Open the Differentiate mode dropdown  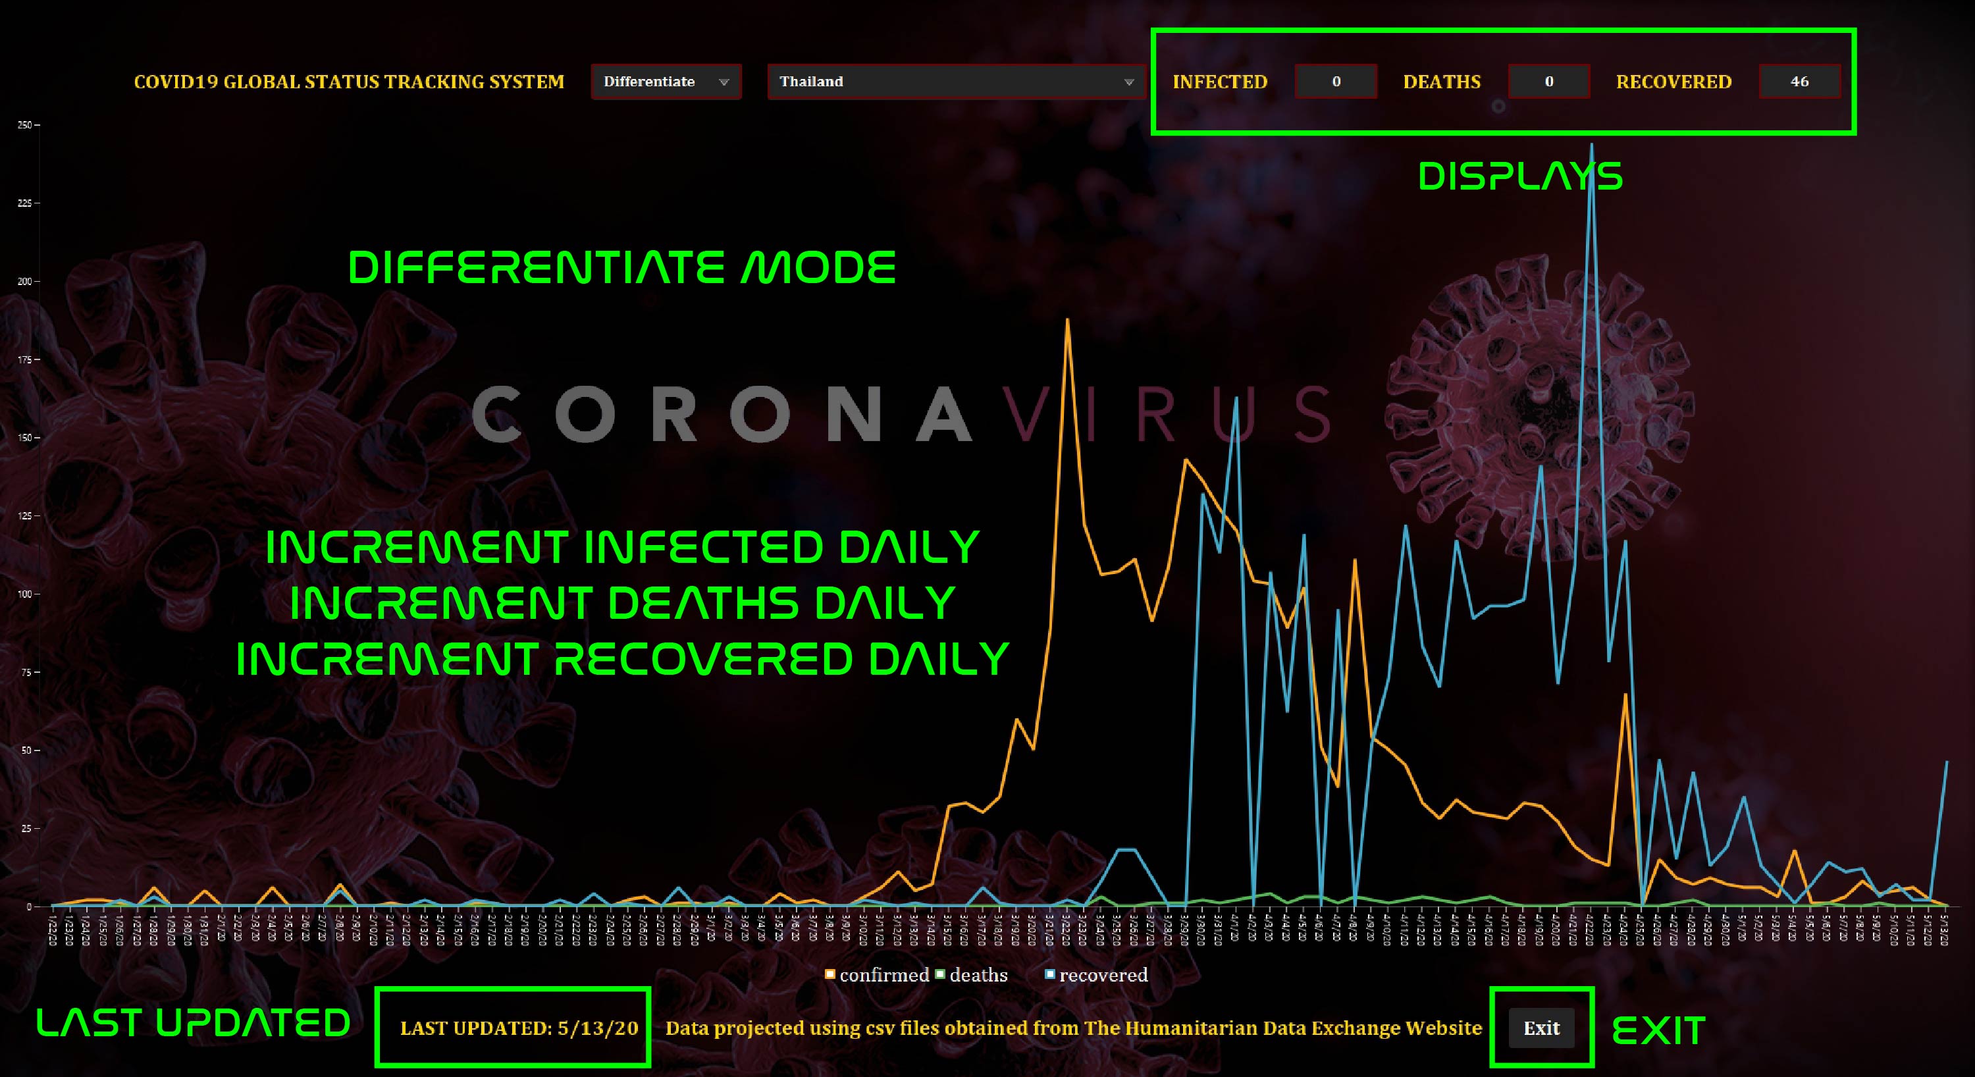point(665,81)
